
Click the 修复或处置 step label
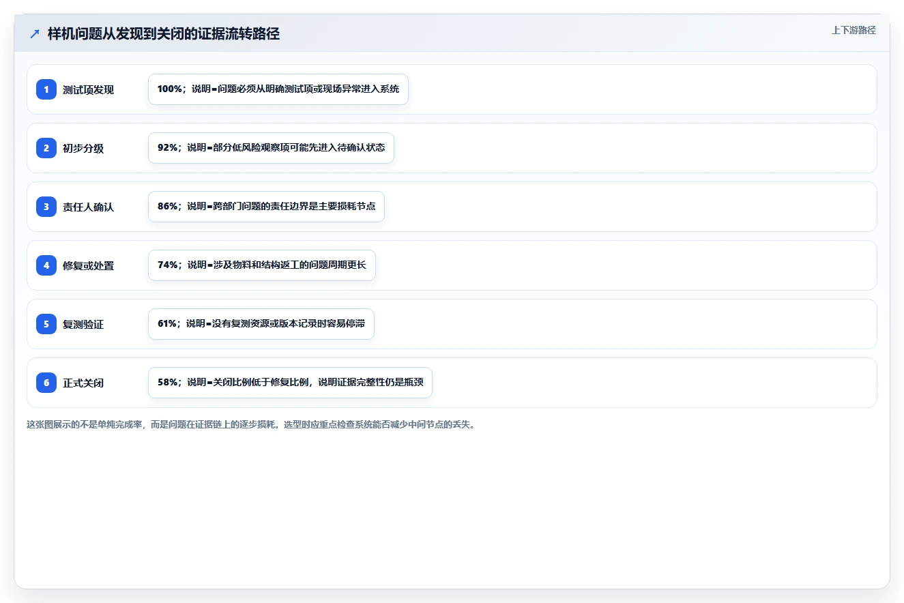[x=88, y=266]
